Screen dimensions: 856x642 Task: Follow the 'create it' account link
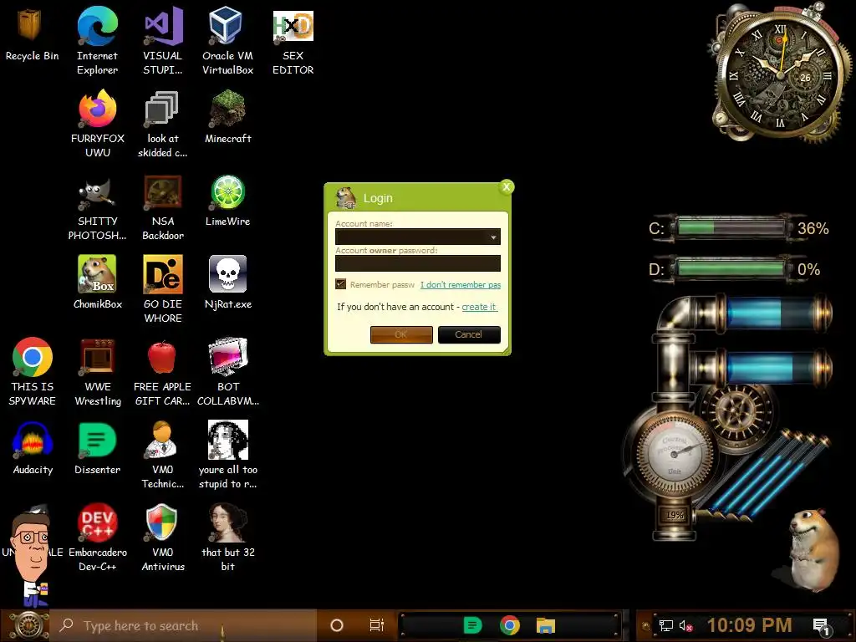(479, 307)
